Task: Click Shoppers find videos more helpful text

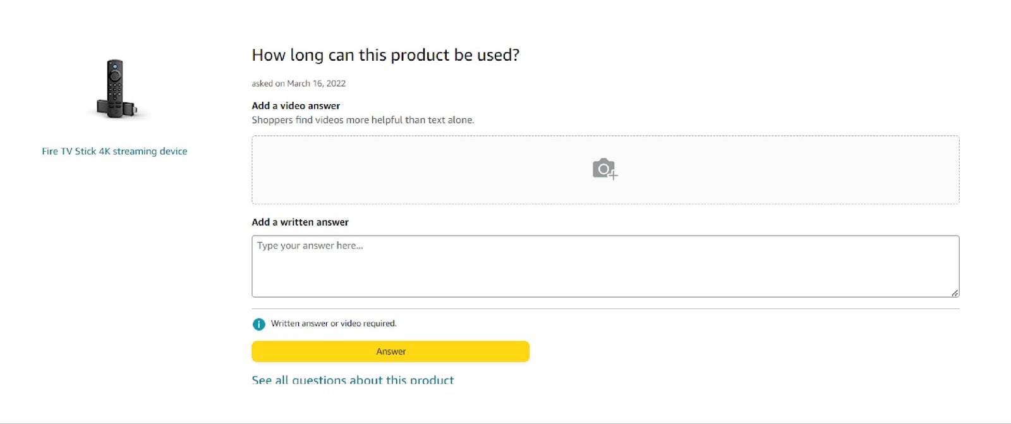Action: 363,120
